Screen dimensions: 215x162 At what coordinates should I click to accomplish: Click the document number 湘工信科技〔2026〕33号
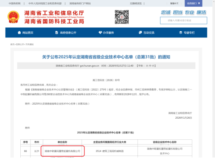pos(106,80)
